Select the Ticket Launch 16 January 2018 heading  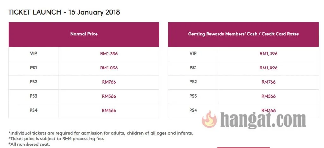64,12
